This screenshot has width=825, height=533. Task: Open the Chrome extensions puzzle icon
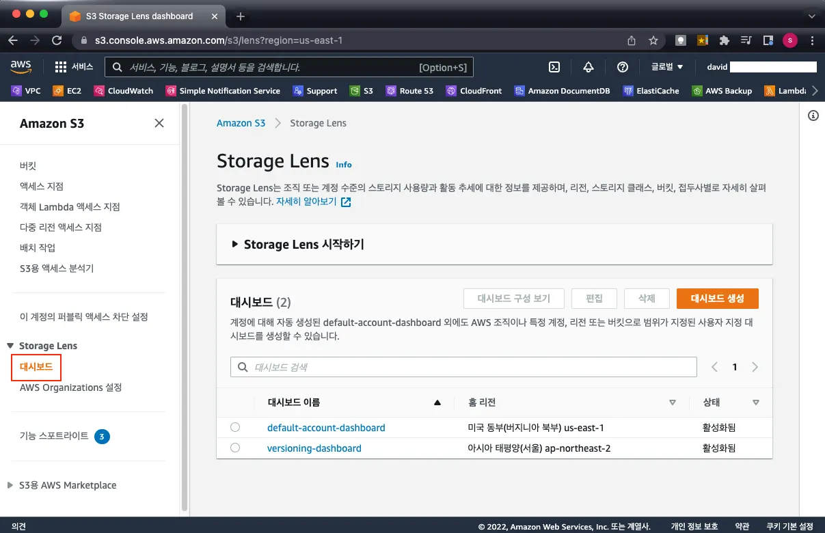tap(725, 40)
